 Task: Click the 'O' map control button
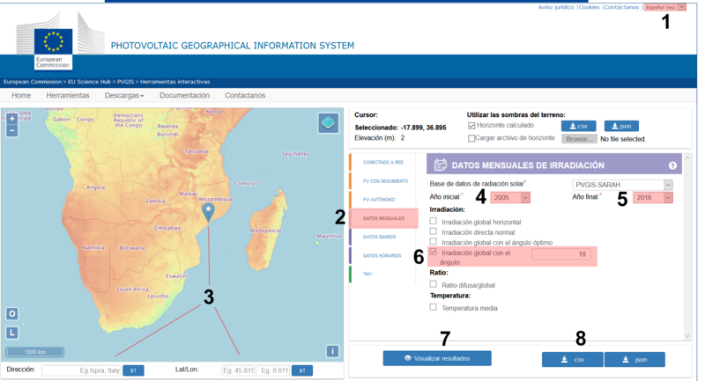point(12,313)
